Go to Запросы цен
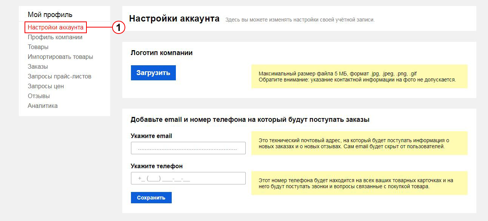488x221 pixels. [x=46, y=86]
